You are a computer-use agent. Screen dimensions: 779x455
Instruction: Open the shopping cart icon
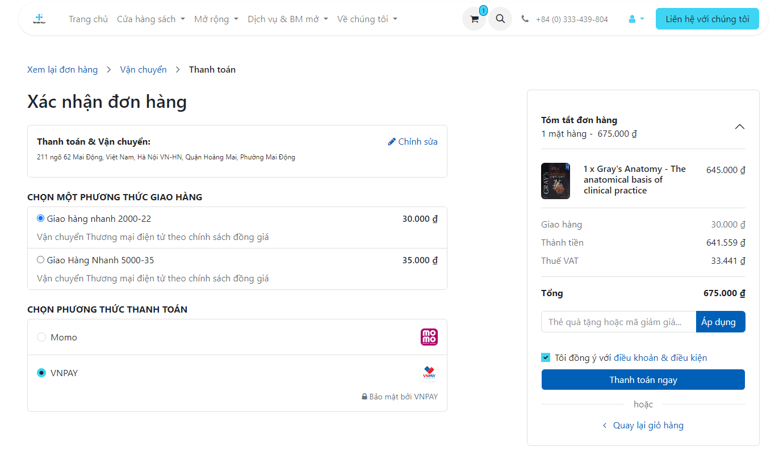[x=474, y=19]
